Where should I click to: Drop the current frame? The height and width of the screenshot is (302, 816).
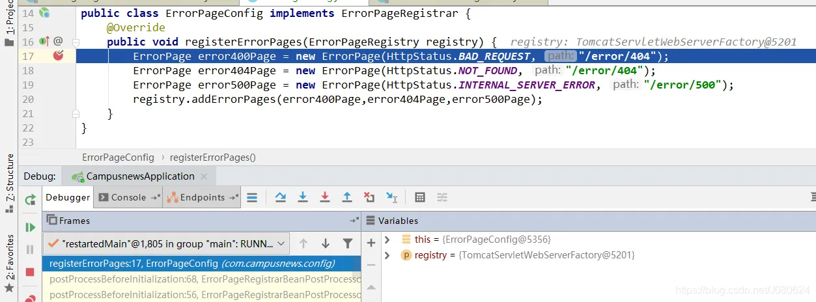click(x=369, y=197)
